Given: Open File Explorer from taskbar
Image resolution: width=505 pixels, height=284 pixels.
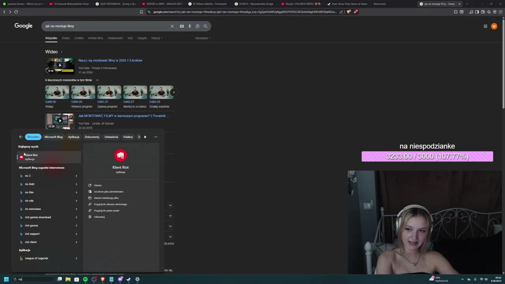Looking at the screenshot, I should pos(68,279).
